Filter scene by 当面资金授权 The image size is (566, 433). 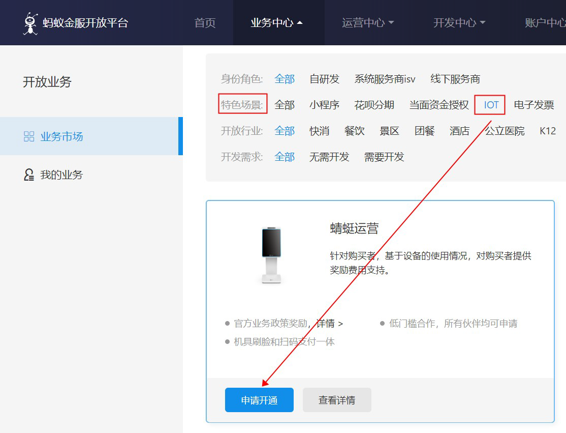[x=439, y=105]
